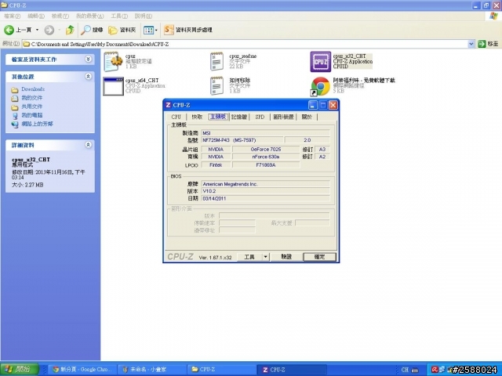Select the cpuz_readme text file icon
This screenshot has height=376, width=502.
point(216,61)
